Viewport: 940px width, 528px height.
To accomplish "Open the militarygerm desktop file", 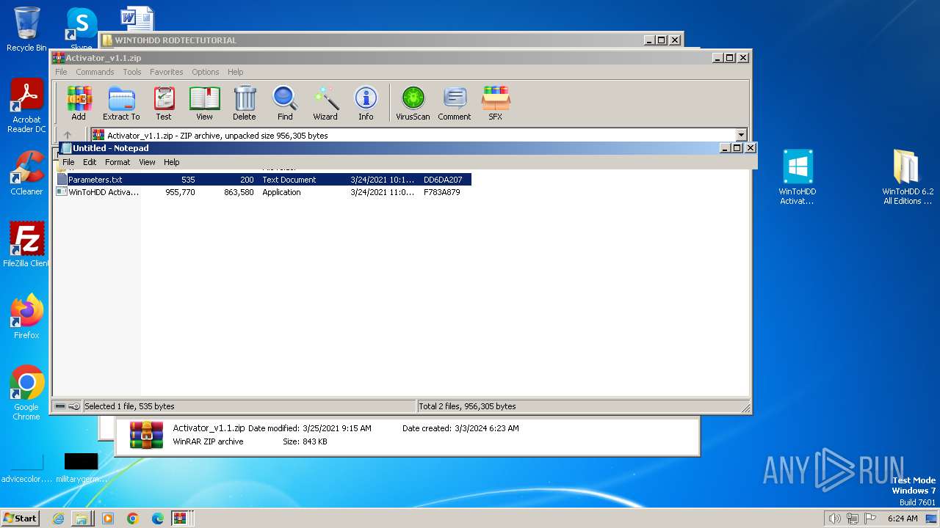I will [81, 468].
